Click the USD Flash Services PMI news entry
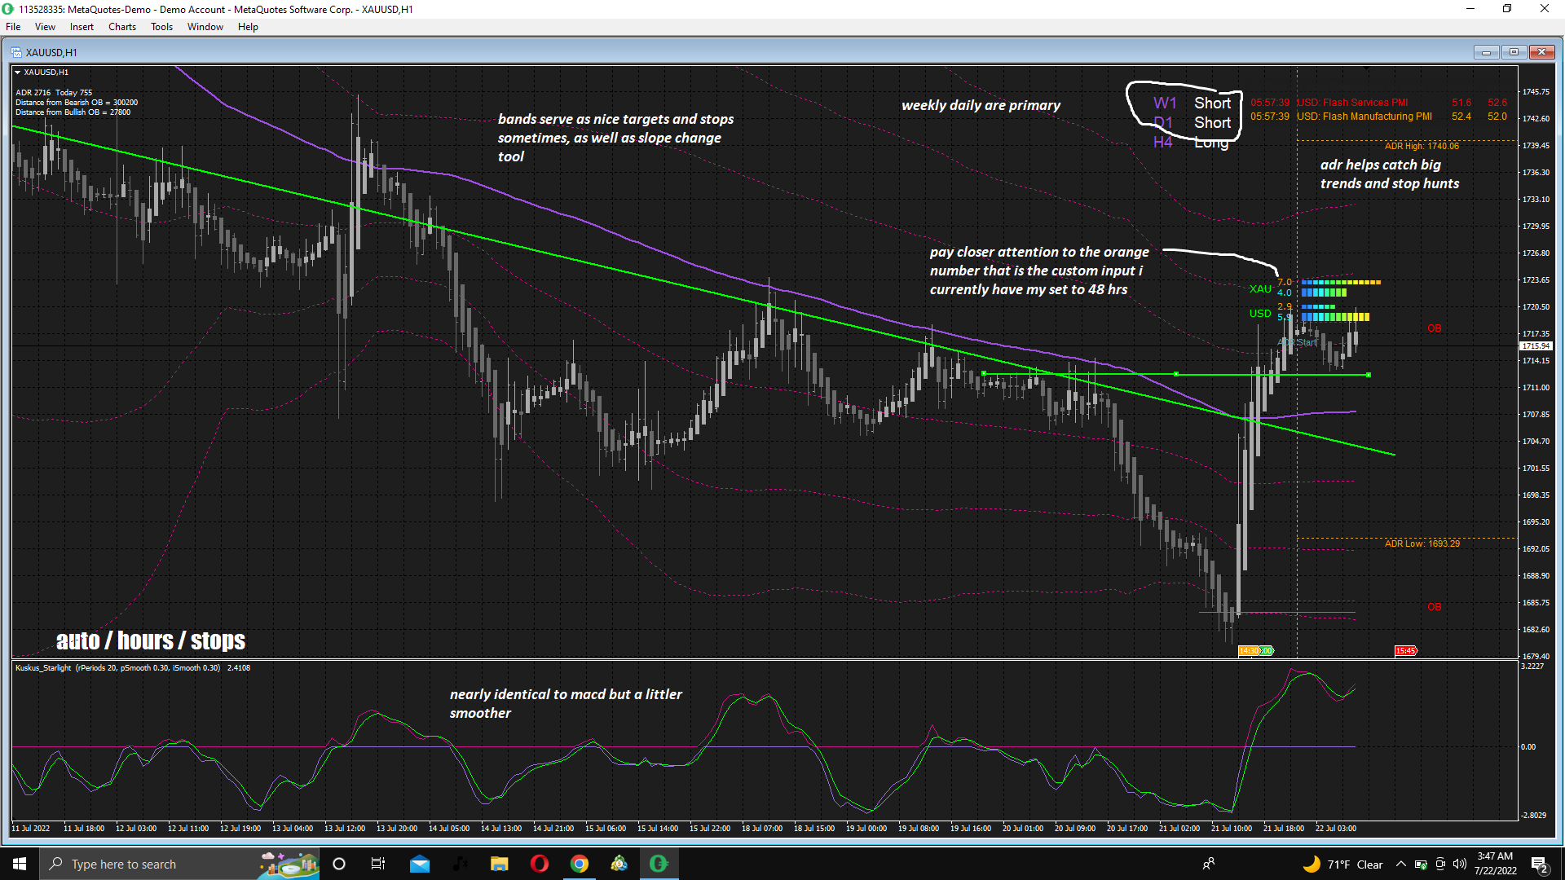 click(x=1352, y=103)
